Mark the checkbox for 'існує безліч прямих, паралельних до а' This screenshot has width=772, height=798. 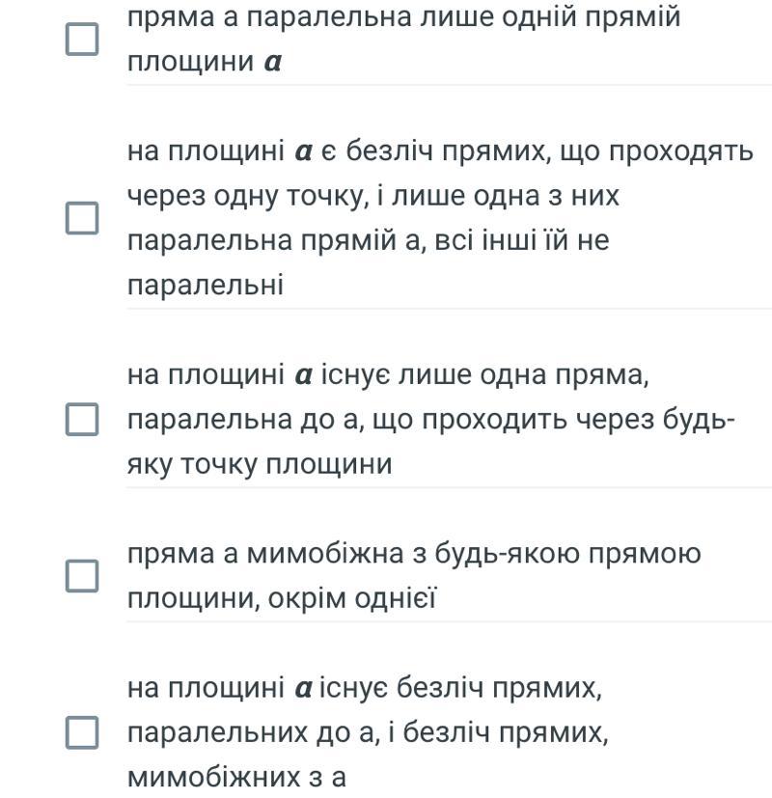tap(82, 732)
